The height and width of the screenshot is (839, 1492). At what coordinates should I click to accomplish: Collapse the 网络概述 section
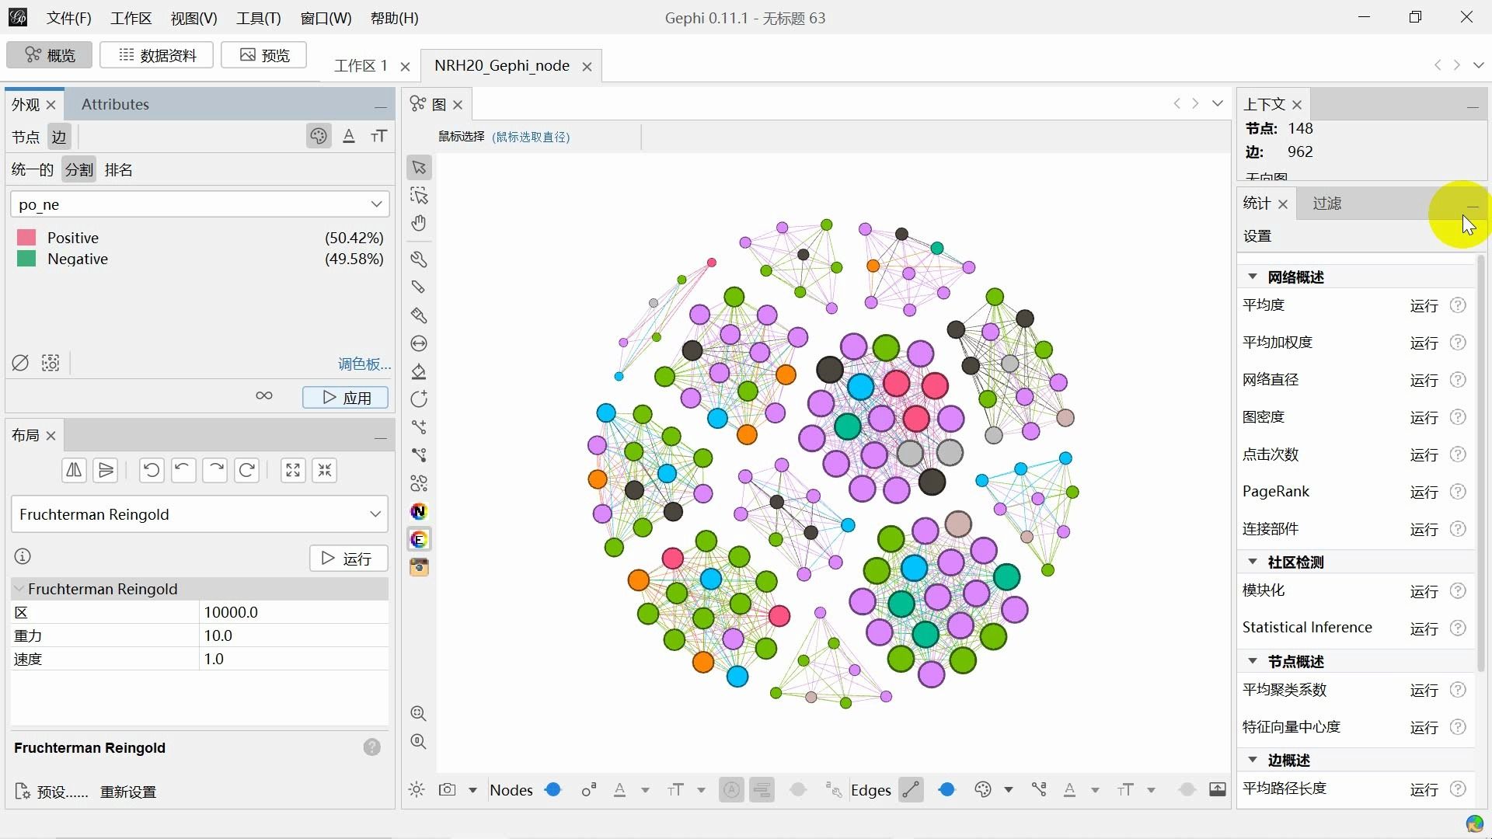pyautogui.click(x=1253, y=277)
